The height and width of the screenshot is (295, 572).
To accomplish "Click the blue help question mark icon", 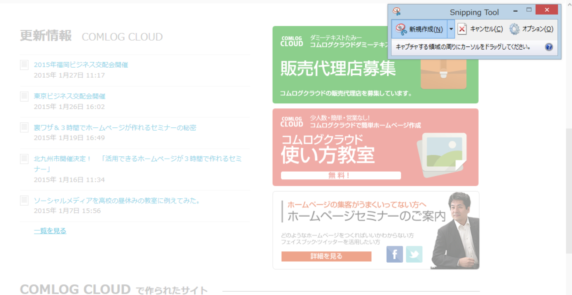I will point(549,47).
